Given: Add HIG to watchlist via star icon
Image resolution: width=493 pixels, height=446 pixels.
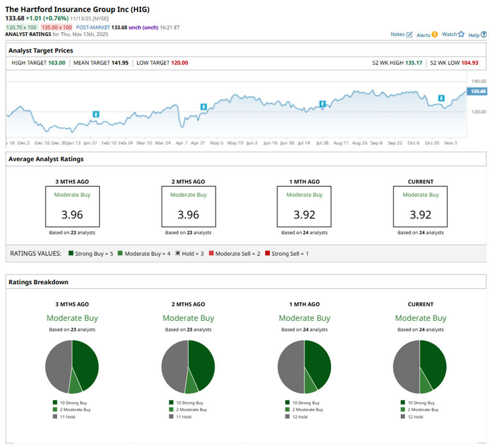Looking at the screenshot, I should [x=461, y=34].
